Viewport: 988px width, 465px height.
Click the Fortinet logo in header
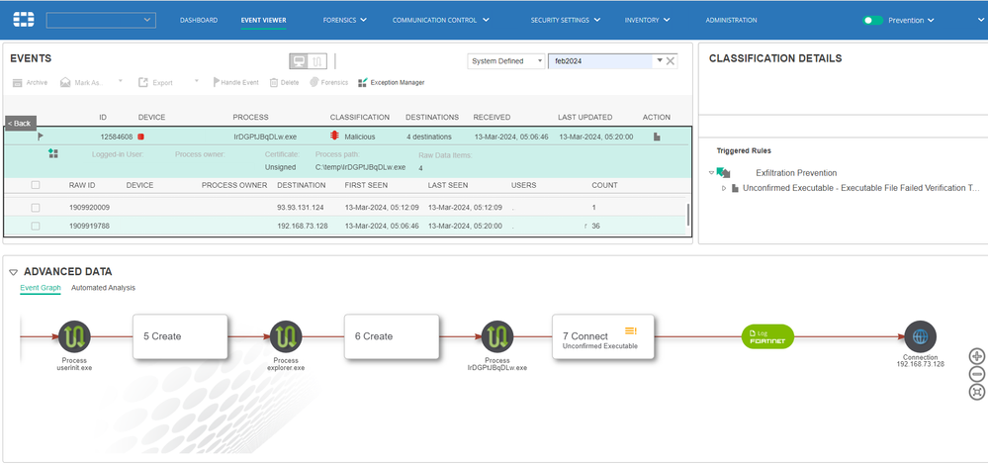[x=23, y=20]
